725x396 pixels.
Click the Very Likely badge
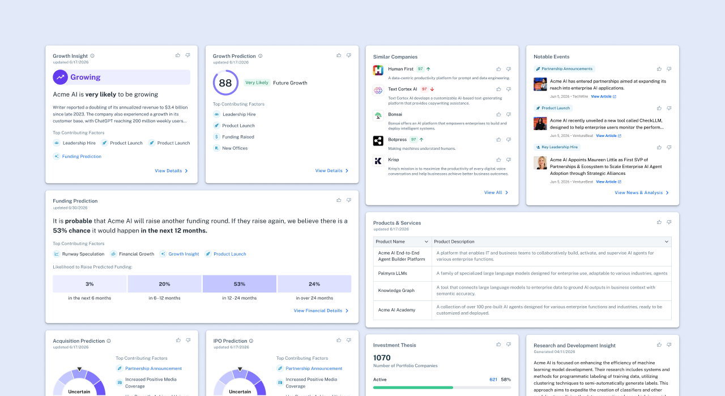(257, 83)
